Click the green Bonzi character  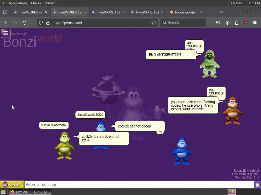coord(210,64)
